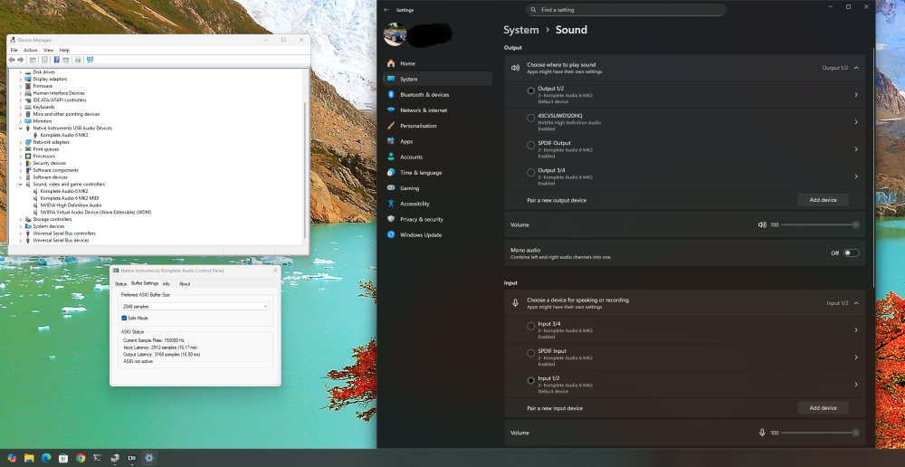Collapse Native Instruments USB Audio Devices node

click(x=20, y=129)
